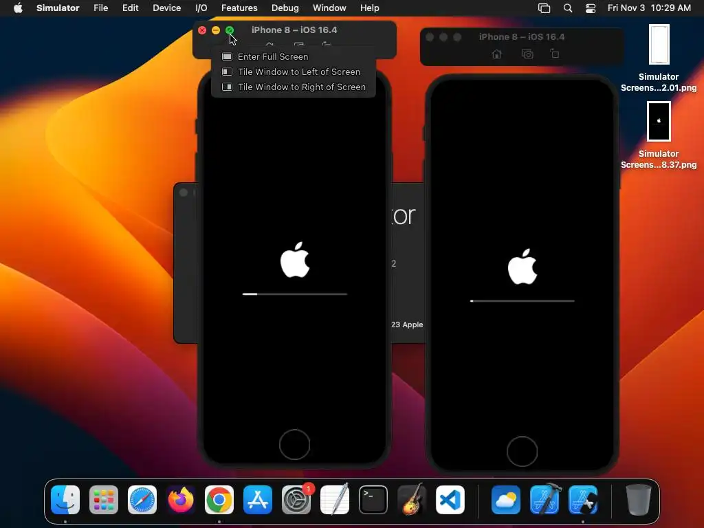Click Simulator icon in the Dock
This screenshot has width=704, height=528.
pyautogui.click(x=583, y=500)
